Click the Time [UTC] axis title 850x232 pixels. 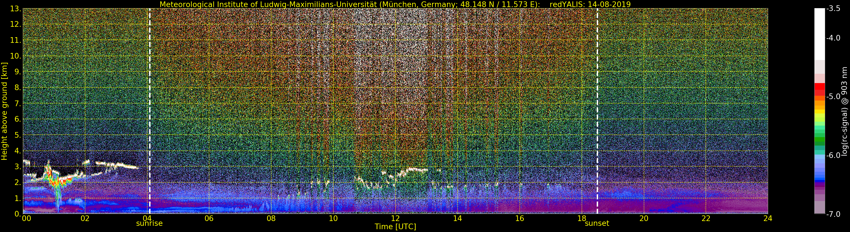[395, 227]
